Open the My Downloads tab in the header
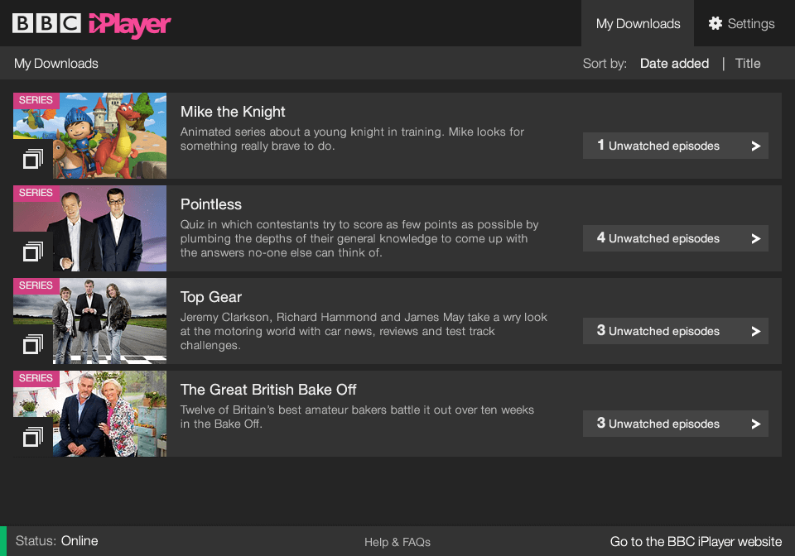The width and height of the screenshot is (795, 556). click(x=638, y=23)
